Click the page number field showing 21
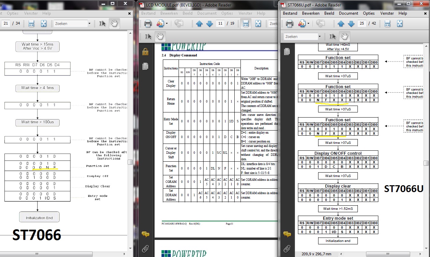 pos(5,24)
